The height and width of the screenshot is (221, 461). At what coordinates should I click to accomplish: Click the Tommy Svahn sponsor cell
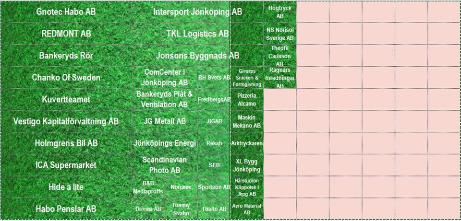[x=181, y=209]
